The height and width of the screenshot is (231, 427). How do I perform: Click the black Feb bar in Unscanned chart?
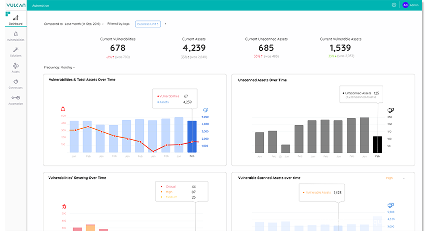377,145
